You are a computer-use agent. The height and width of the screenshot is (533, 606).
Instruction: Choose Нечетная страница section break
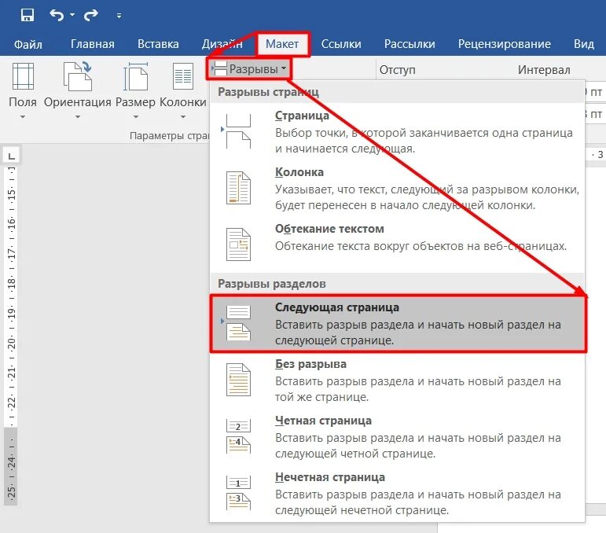tap(397, 493)
